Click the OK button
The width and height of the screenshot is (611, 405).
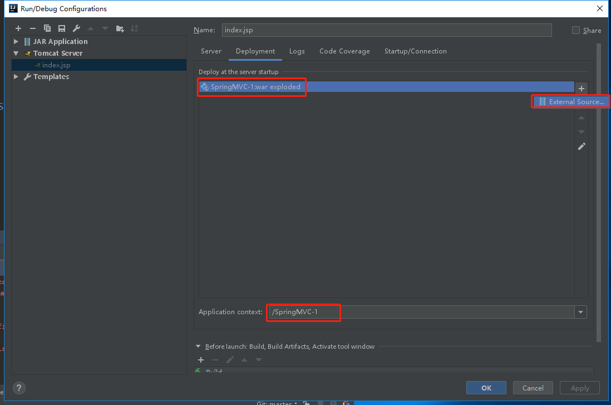pyautogui.click(x=486, y=388)
